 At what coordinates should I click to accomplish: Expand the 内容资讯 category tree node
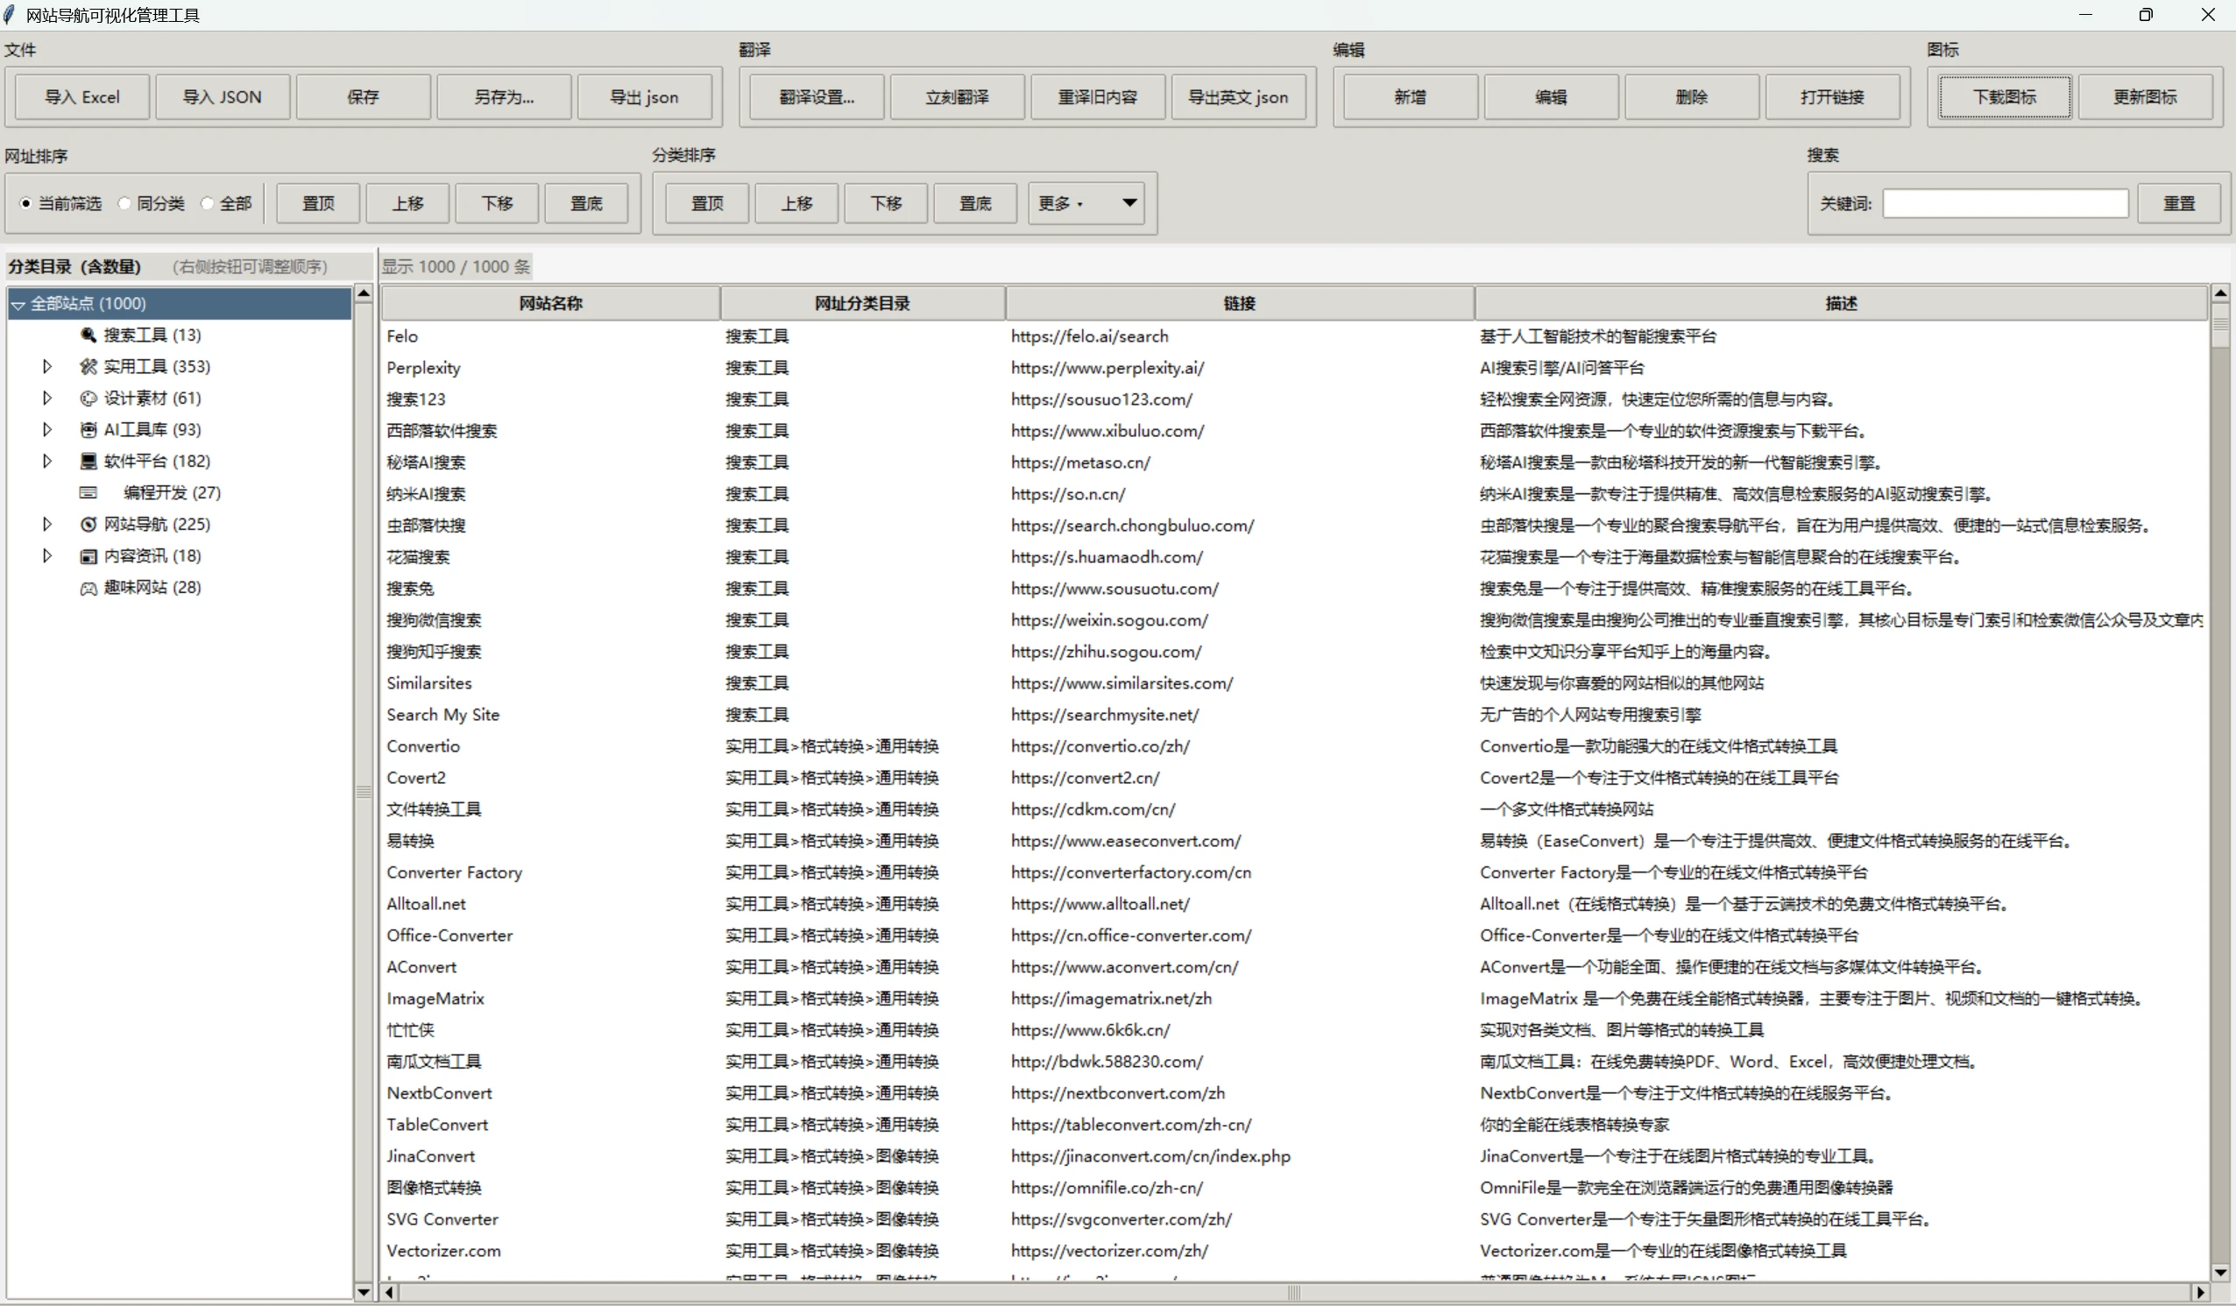(47, 556)
